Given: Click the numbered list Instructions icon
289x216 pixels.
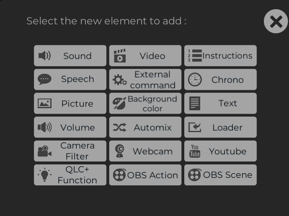Looking at the screenshot, I should 195,55.
